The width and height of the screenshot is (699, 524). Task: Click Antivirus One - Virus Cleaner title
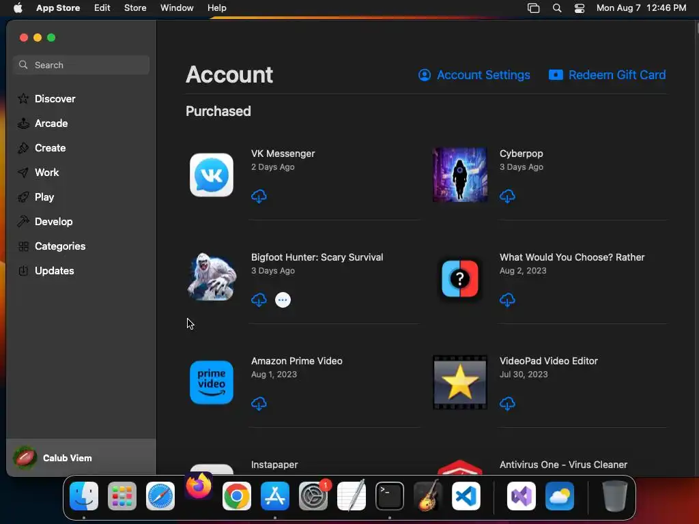(563, 465)
